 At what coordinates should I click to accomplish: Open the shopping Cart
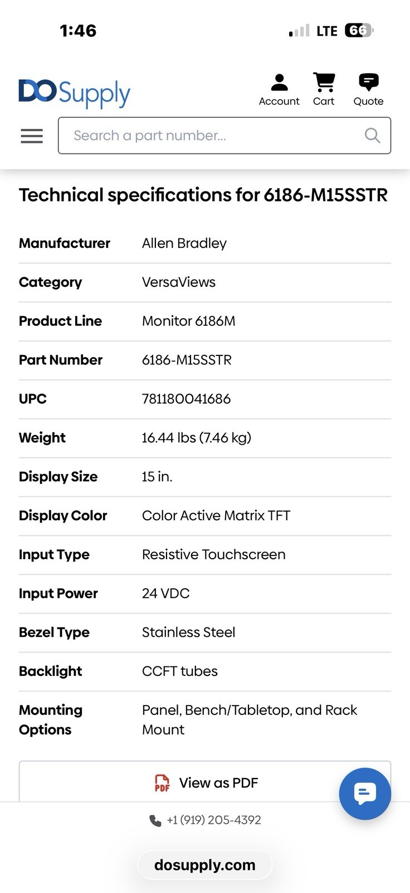pyautogui.click(x=324, y=90)
